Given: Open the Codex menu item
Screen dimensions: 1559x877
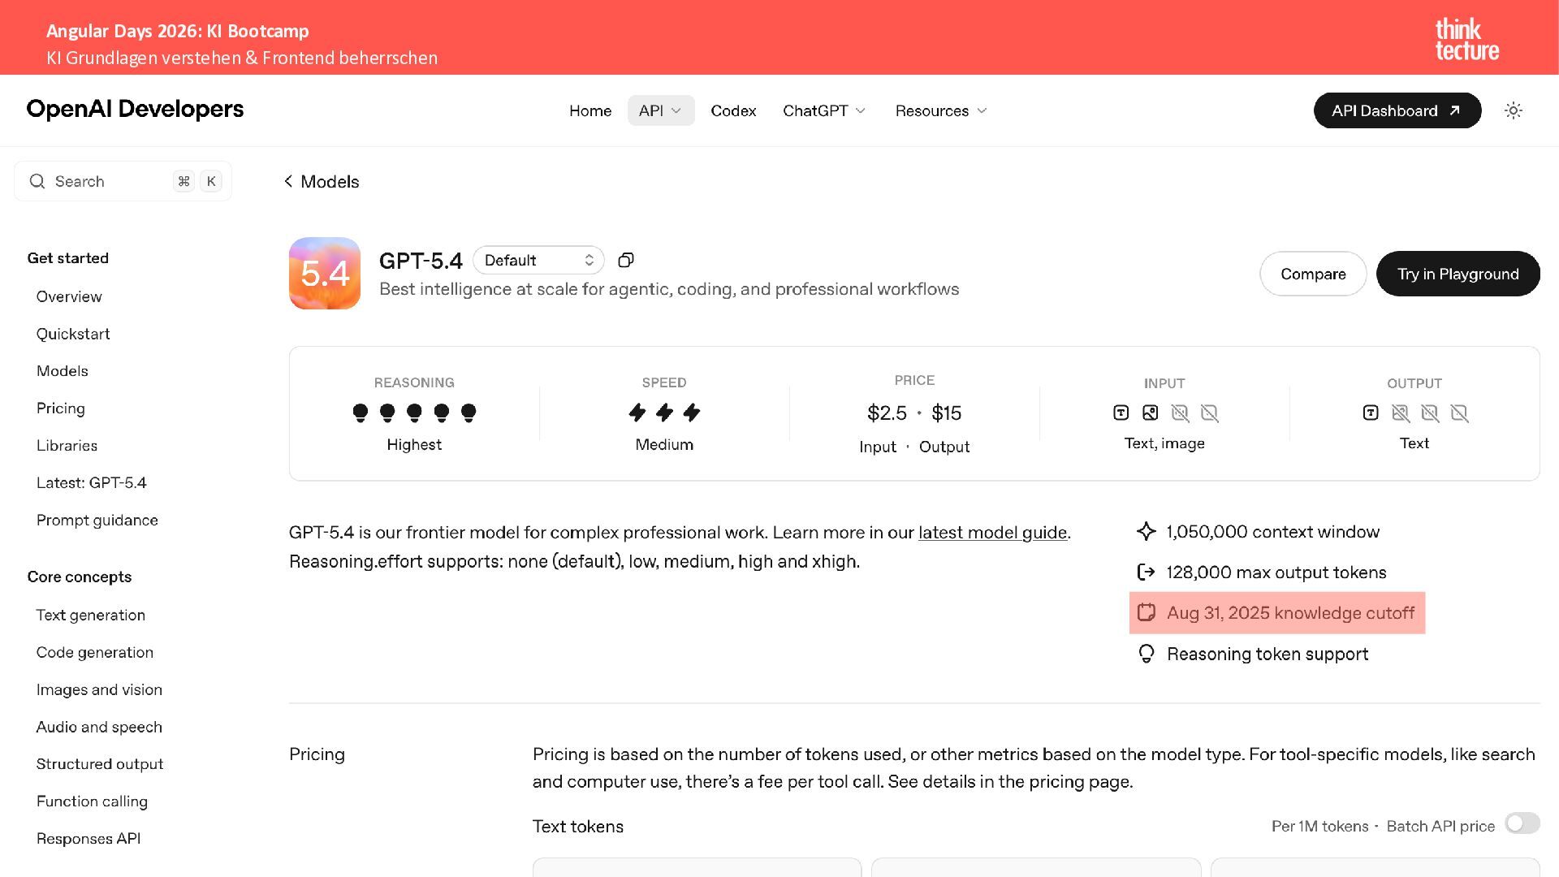Looking at the screenshot, I should pos(733,110).
